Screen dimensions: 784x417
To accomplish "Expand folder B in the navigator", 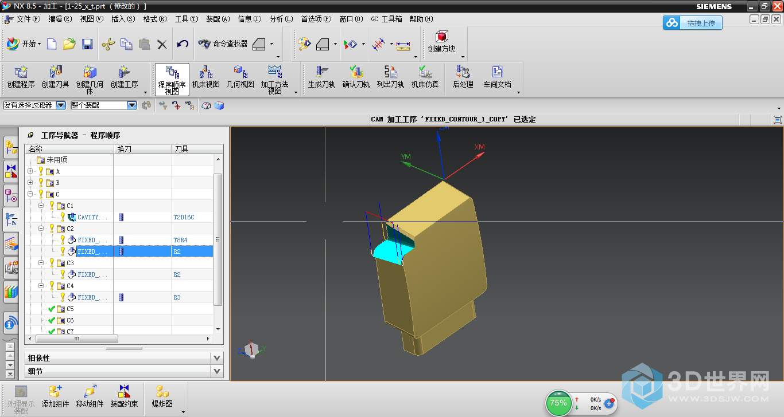I will coord(30,183).
